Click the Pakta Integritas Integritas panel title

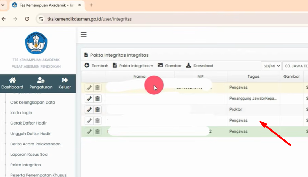pos(119,55)
